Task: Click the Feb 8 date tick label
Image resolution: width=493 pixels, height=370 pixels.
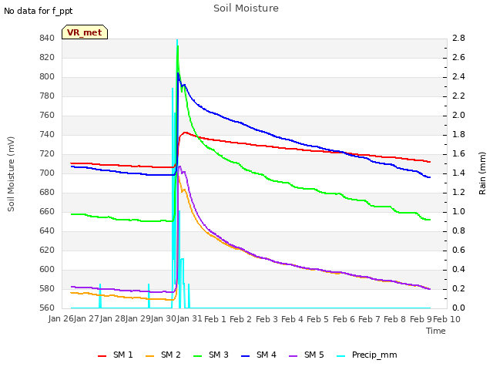Action: [394, 319]
